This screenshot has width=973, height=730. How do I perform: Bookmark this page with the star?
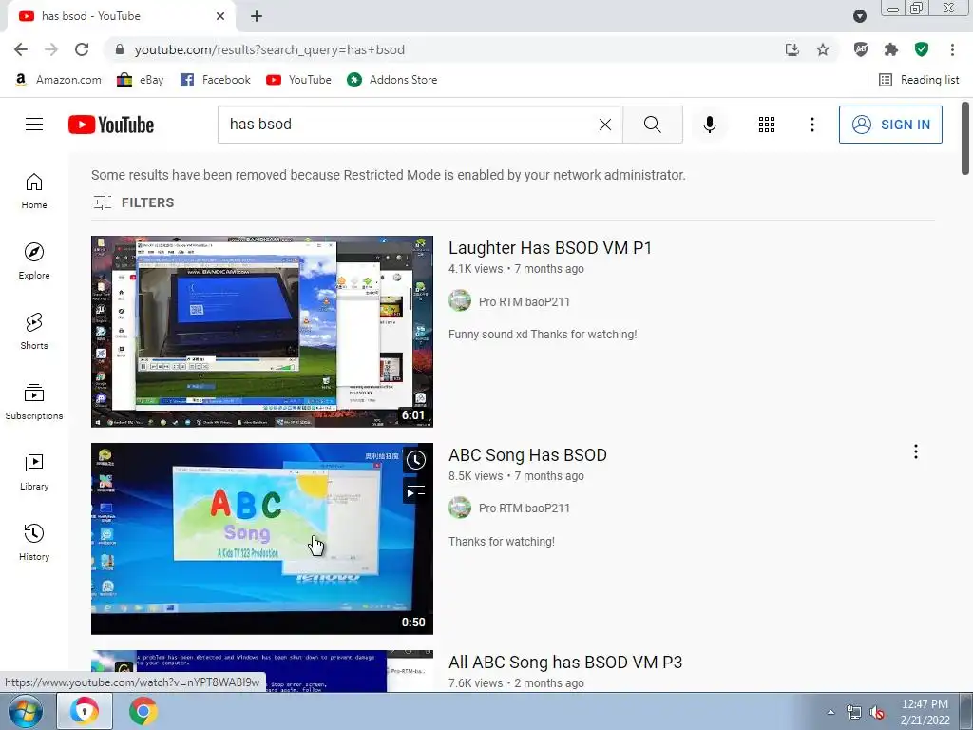(823, 49)
